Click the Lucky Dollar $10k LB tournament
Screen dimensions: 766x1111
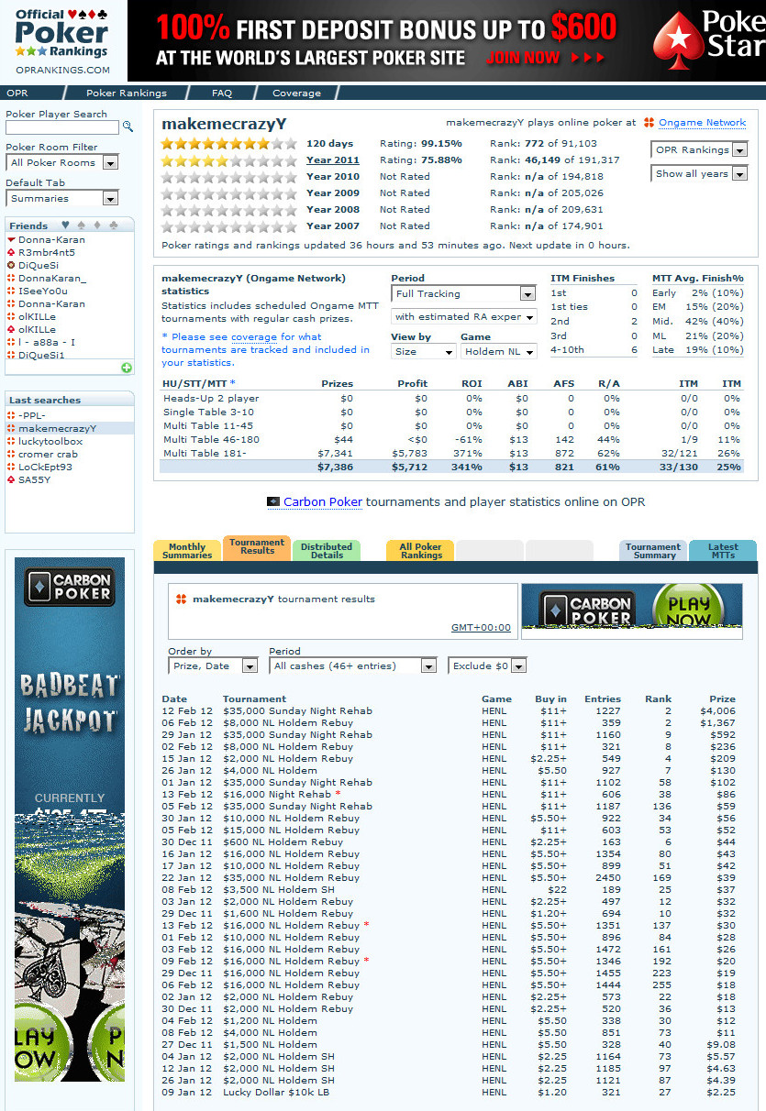point(276,1092)
